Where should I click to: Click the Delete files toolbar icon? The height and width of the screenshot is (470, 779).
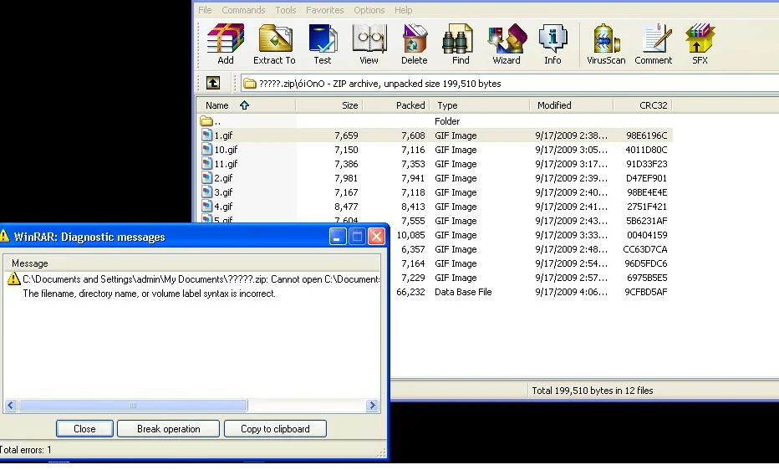coord(414,43)
